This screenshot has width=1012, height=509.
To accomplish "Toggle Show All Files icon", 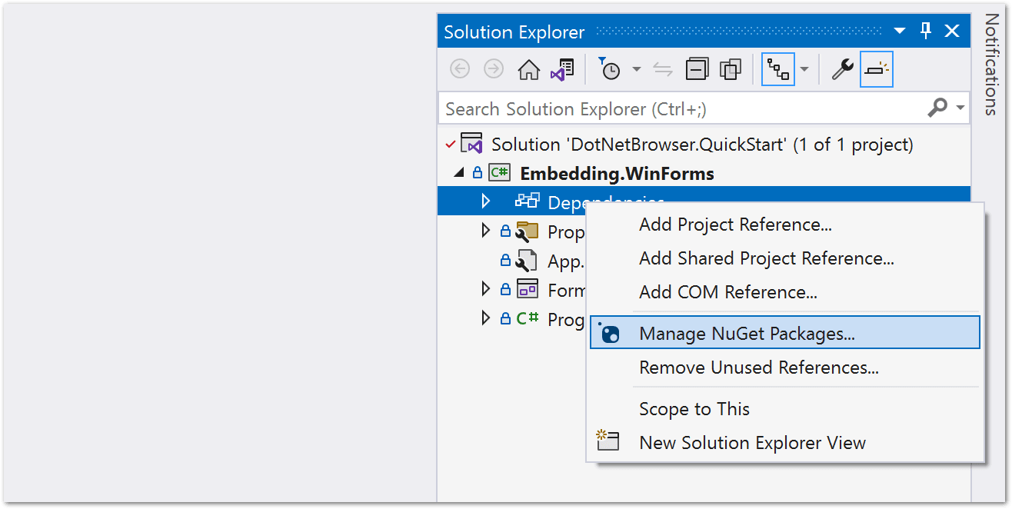I will (x=730, y=69).
